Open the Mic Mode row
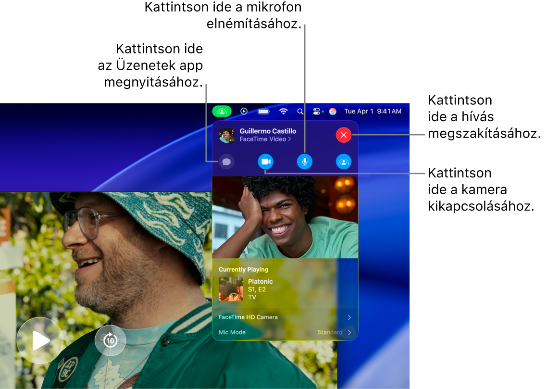Viewport: 546px width, 389px height. coord(285,333)
